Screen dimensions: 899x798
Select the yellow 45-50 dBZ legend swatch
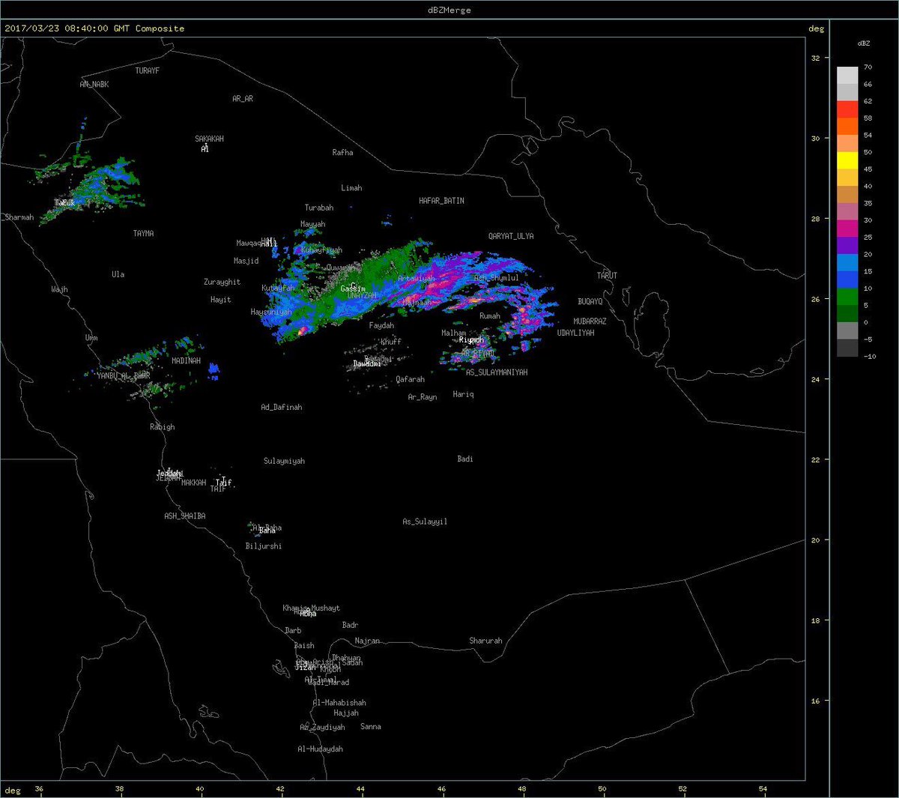click(x=847, y=160)
